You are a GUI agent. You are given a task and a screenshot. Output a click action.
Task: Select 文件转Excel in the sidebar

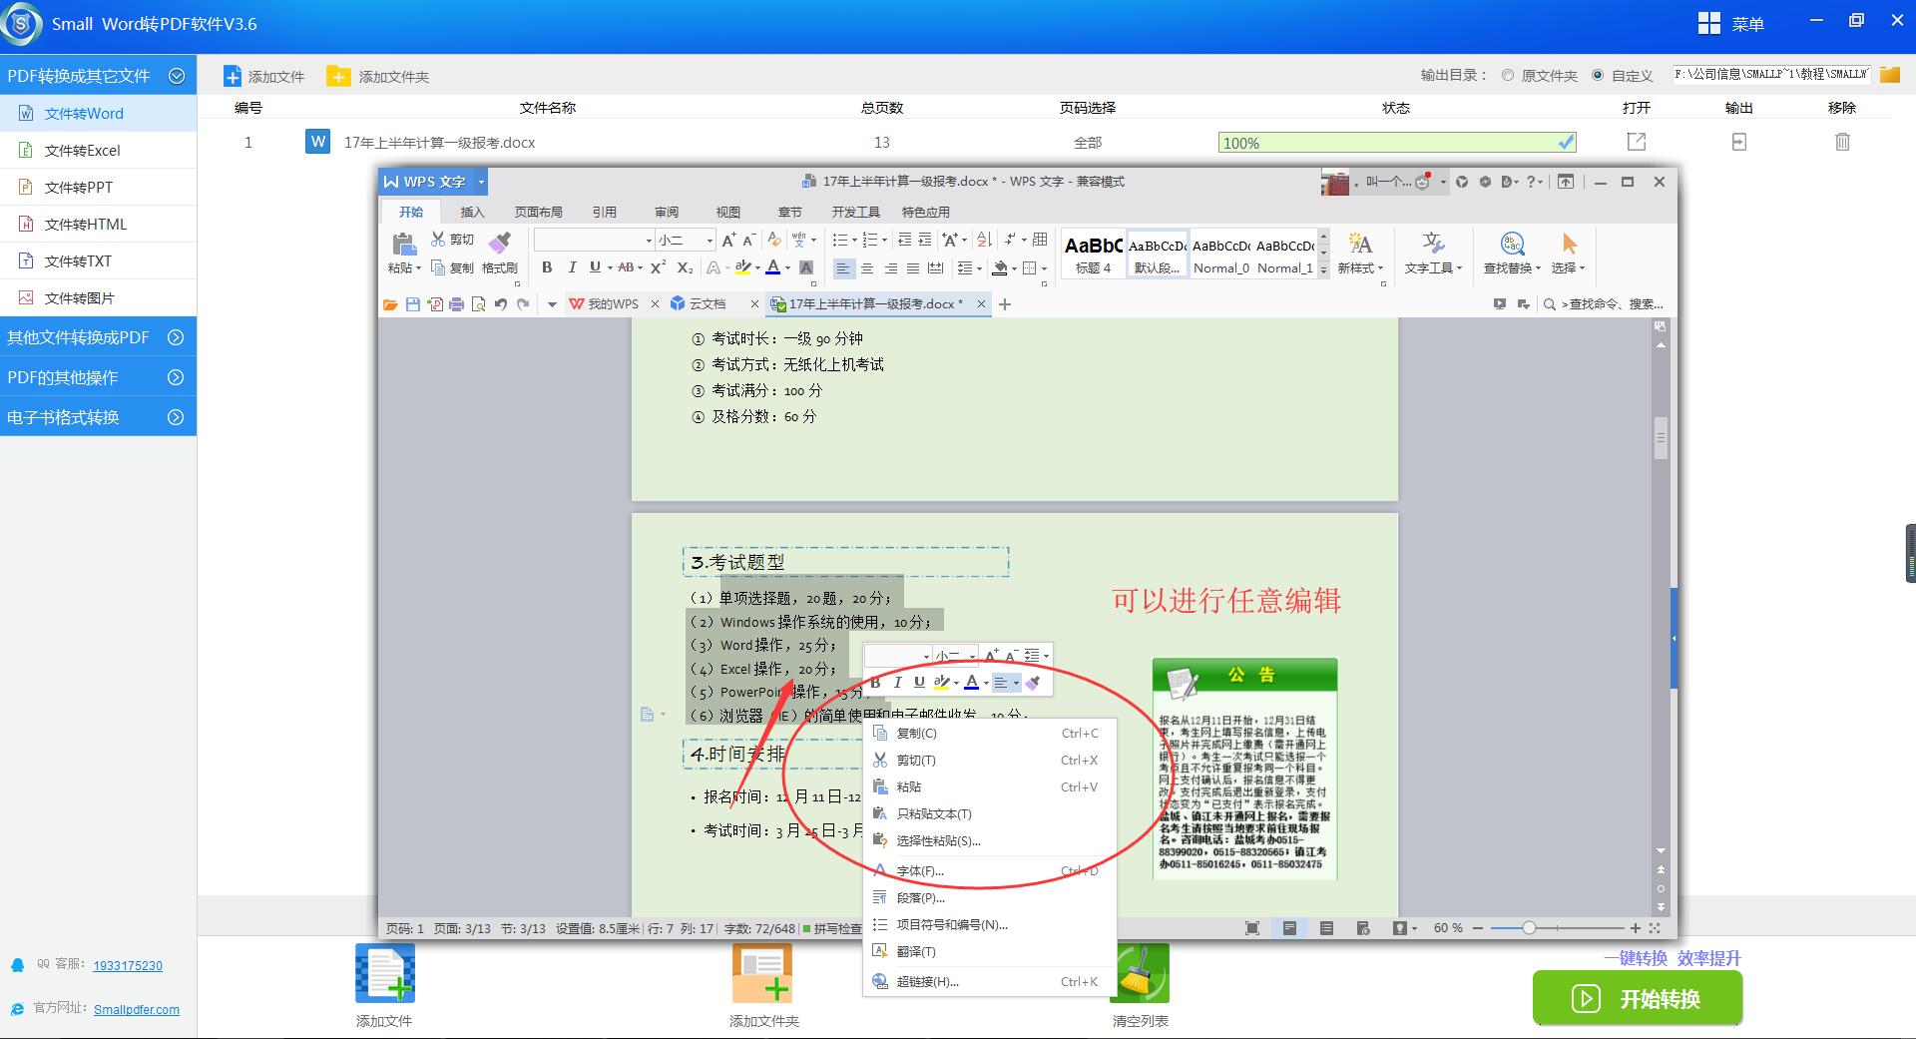pyautogui.click(x=98, y=150)
